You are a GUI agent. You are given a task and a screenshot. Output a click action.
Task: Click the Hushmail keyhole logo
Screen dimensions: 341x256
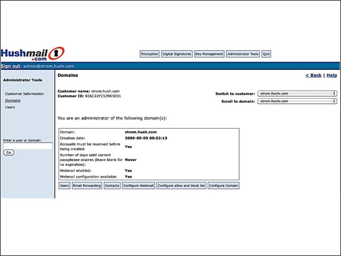tap(56, 53)
